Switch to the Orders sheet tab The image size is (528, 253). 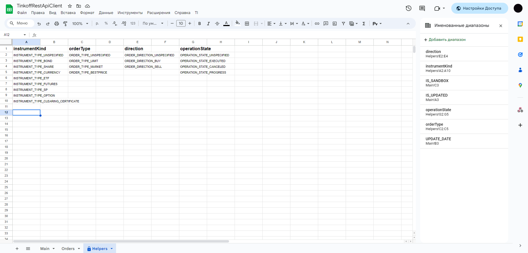(68, 249)
